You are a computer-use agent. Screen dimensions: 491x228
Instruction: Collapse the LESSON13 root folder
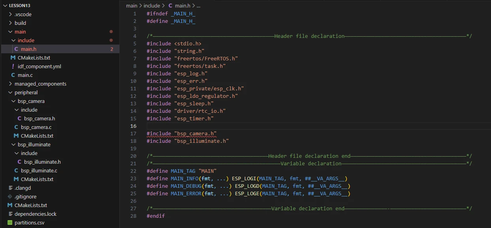tap(4, 6)
